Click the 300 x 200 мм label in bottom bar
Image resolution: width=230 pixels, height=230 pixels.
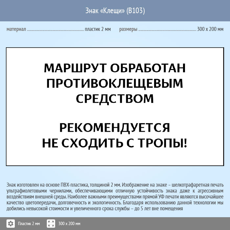coord(69,224)
